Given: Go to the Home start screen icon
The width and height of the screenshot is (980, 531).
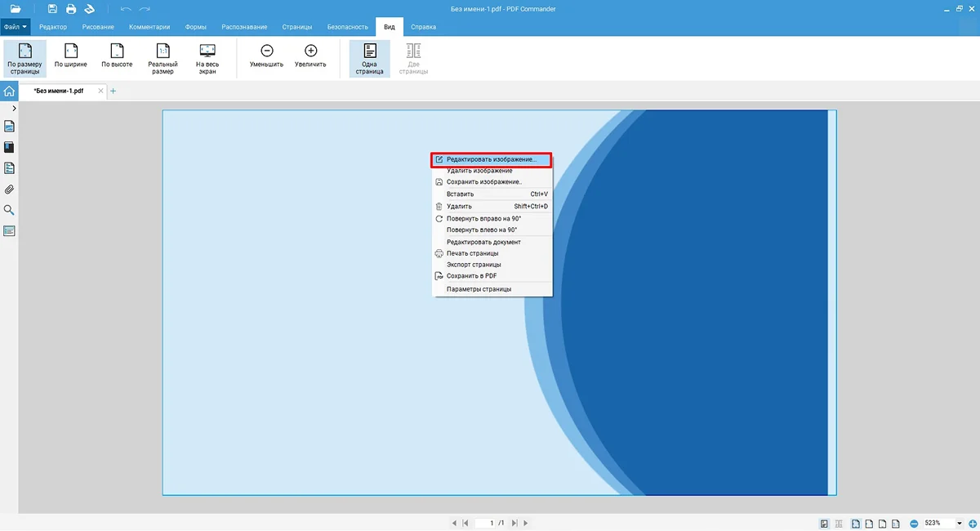Looking at the screenshot, I should [9, 91].
